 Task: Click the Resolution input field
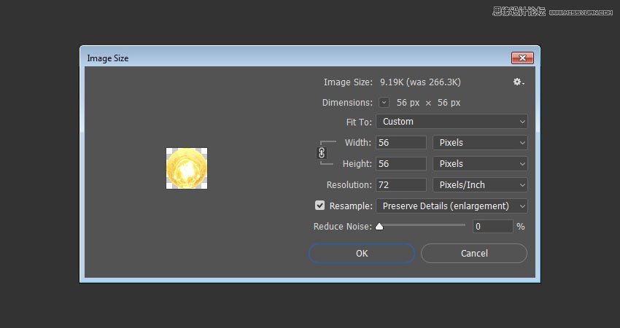tap(401, 185)
